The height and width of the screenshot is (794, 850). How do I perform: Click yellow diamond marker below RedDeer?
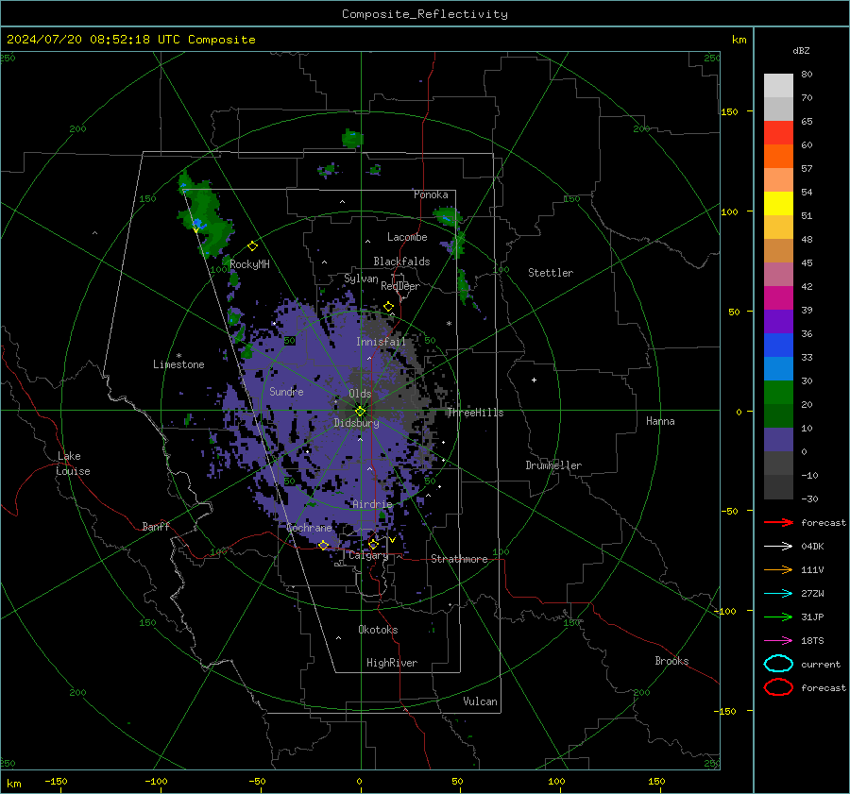point(388,307)
